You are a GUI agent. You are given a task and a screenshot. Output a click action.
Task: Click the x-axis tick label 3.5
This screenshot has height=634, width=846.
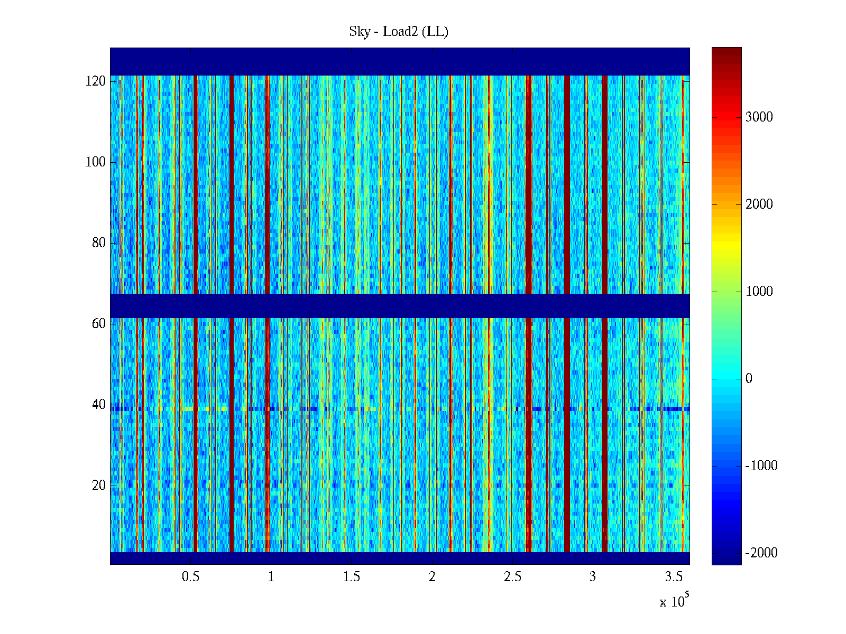(674, 577)
